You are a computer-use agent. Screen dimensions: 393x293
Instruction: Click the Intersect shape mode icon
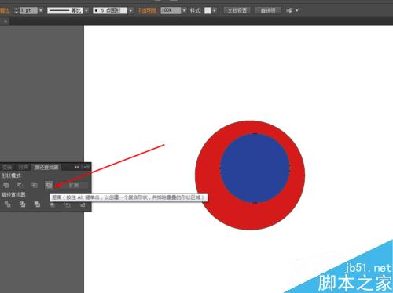35,185
